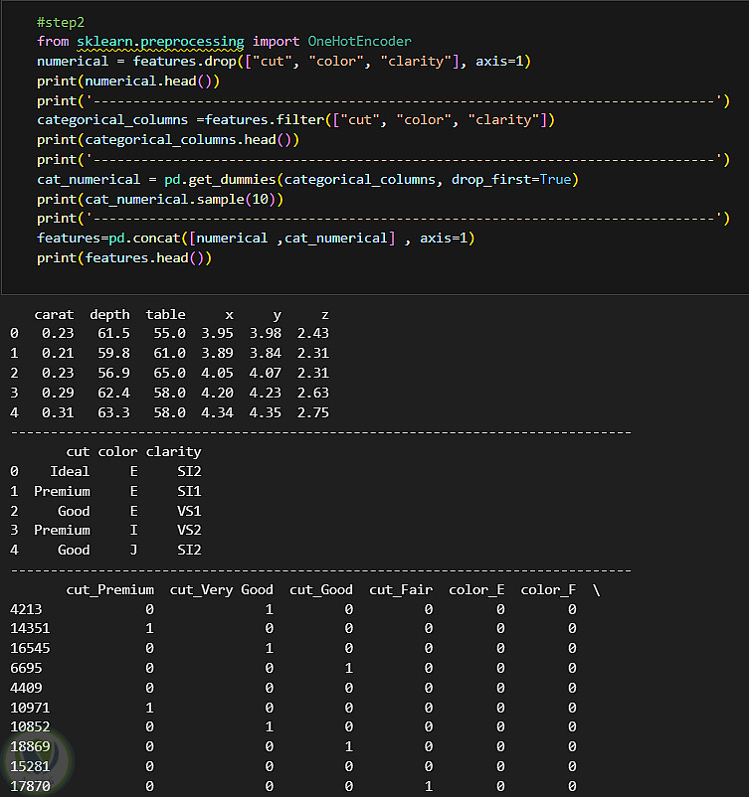Screen dimensions: 749x797
Task: Click the color_F column header
Action: 548,589
